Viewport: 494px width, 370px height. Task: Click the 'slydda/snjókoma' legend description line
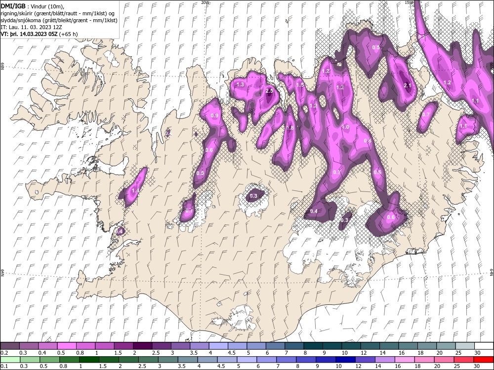click(59, 20)
